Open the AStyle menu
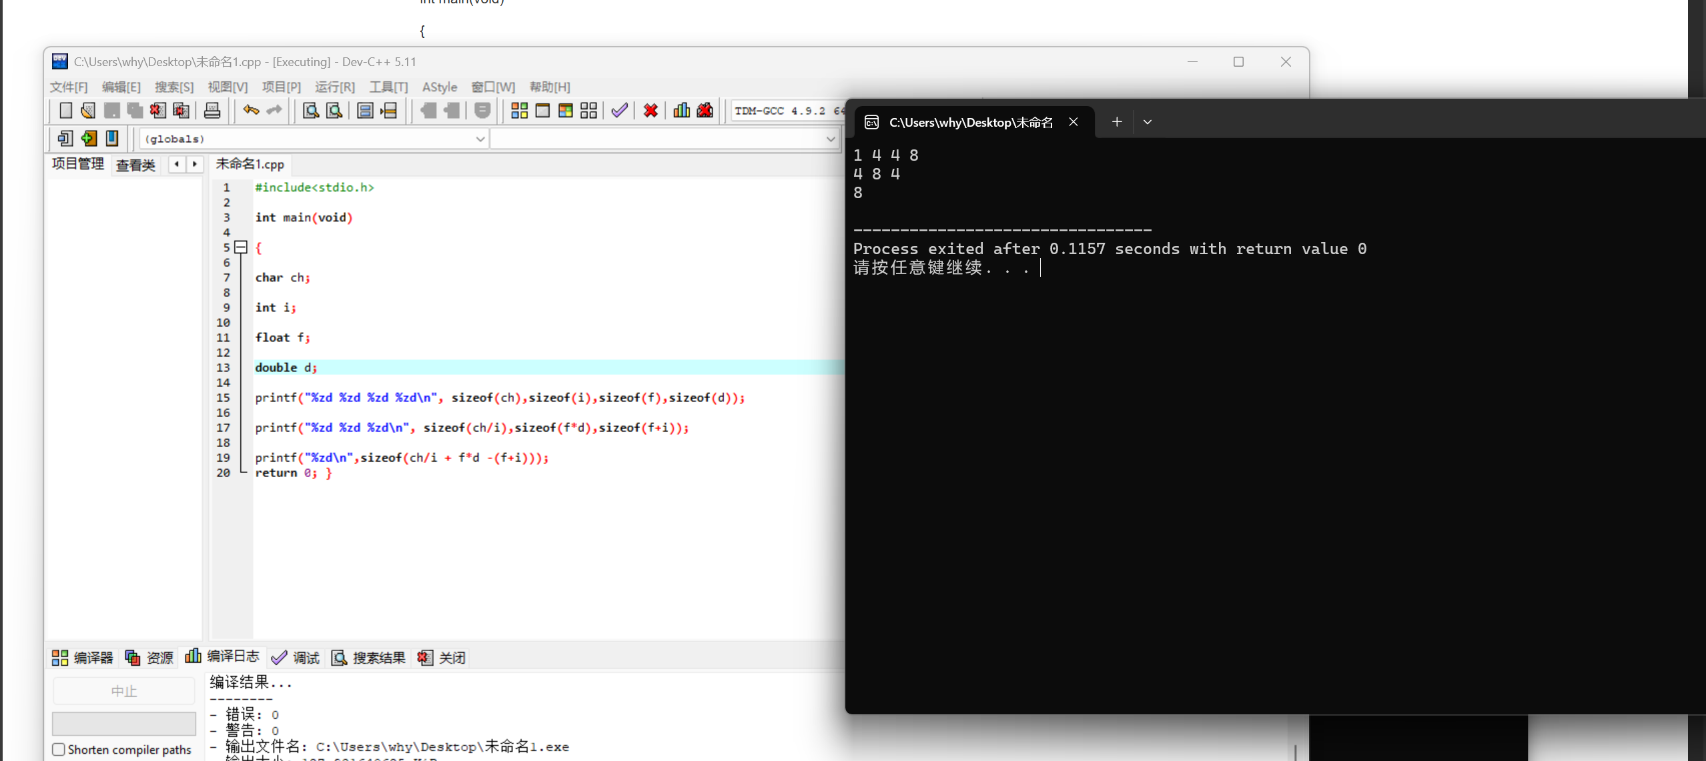Screen dimensions: 1706x761 pos(439,87)
